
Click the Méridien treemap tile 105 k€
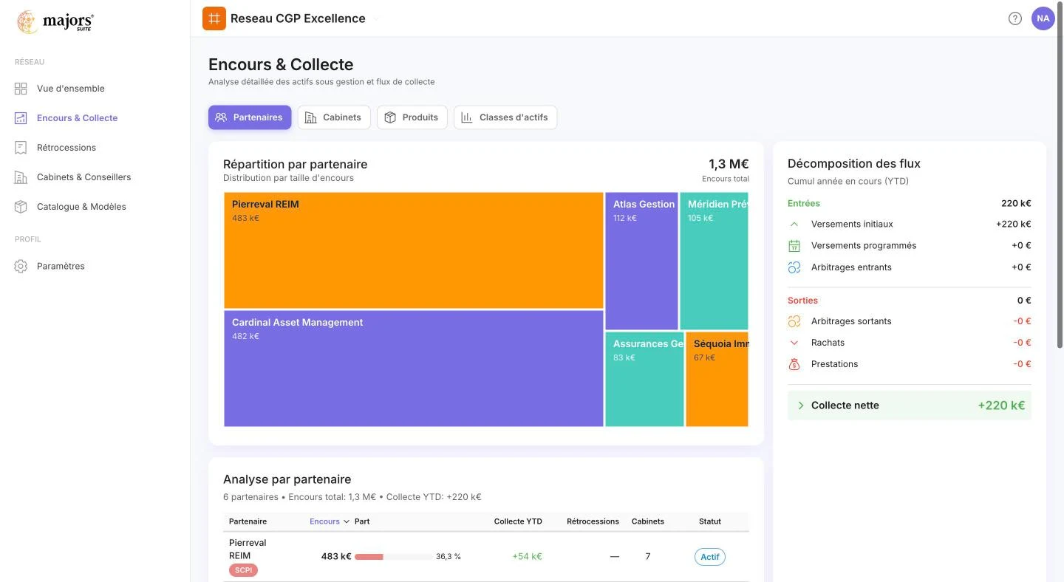pos(714,261)
